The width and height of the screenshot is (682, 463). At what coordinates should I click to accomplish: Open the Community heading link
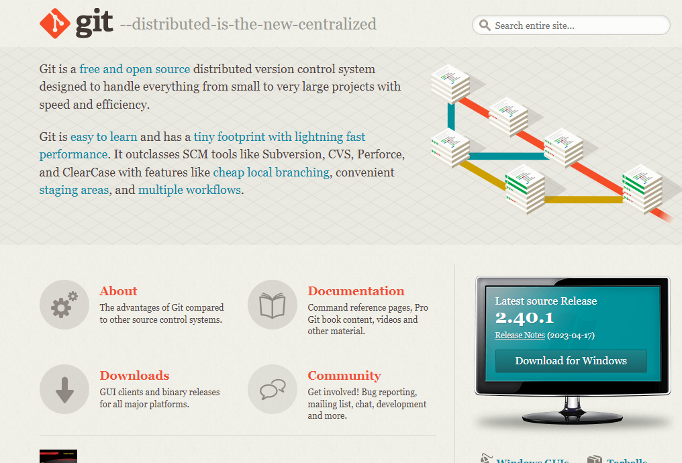point(344,375)
